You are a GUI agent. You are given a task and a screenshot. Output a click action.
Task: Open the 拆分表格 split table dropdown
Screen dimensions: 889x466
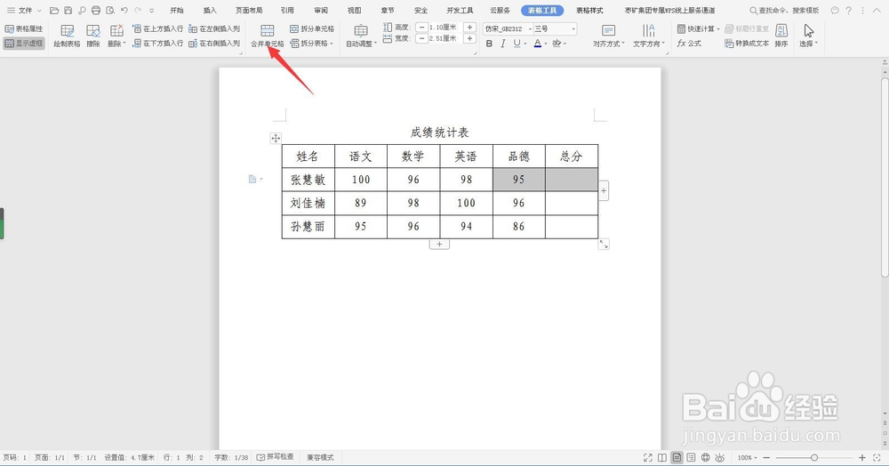[312, 43]
